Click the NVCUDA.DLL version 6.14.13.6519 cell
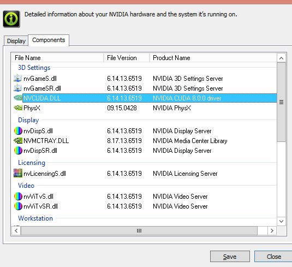 [124, 98]
